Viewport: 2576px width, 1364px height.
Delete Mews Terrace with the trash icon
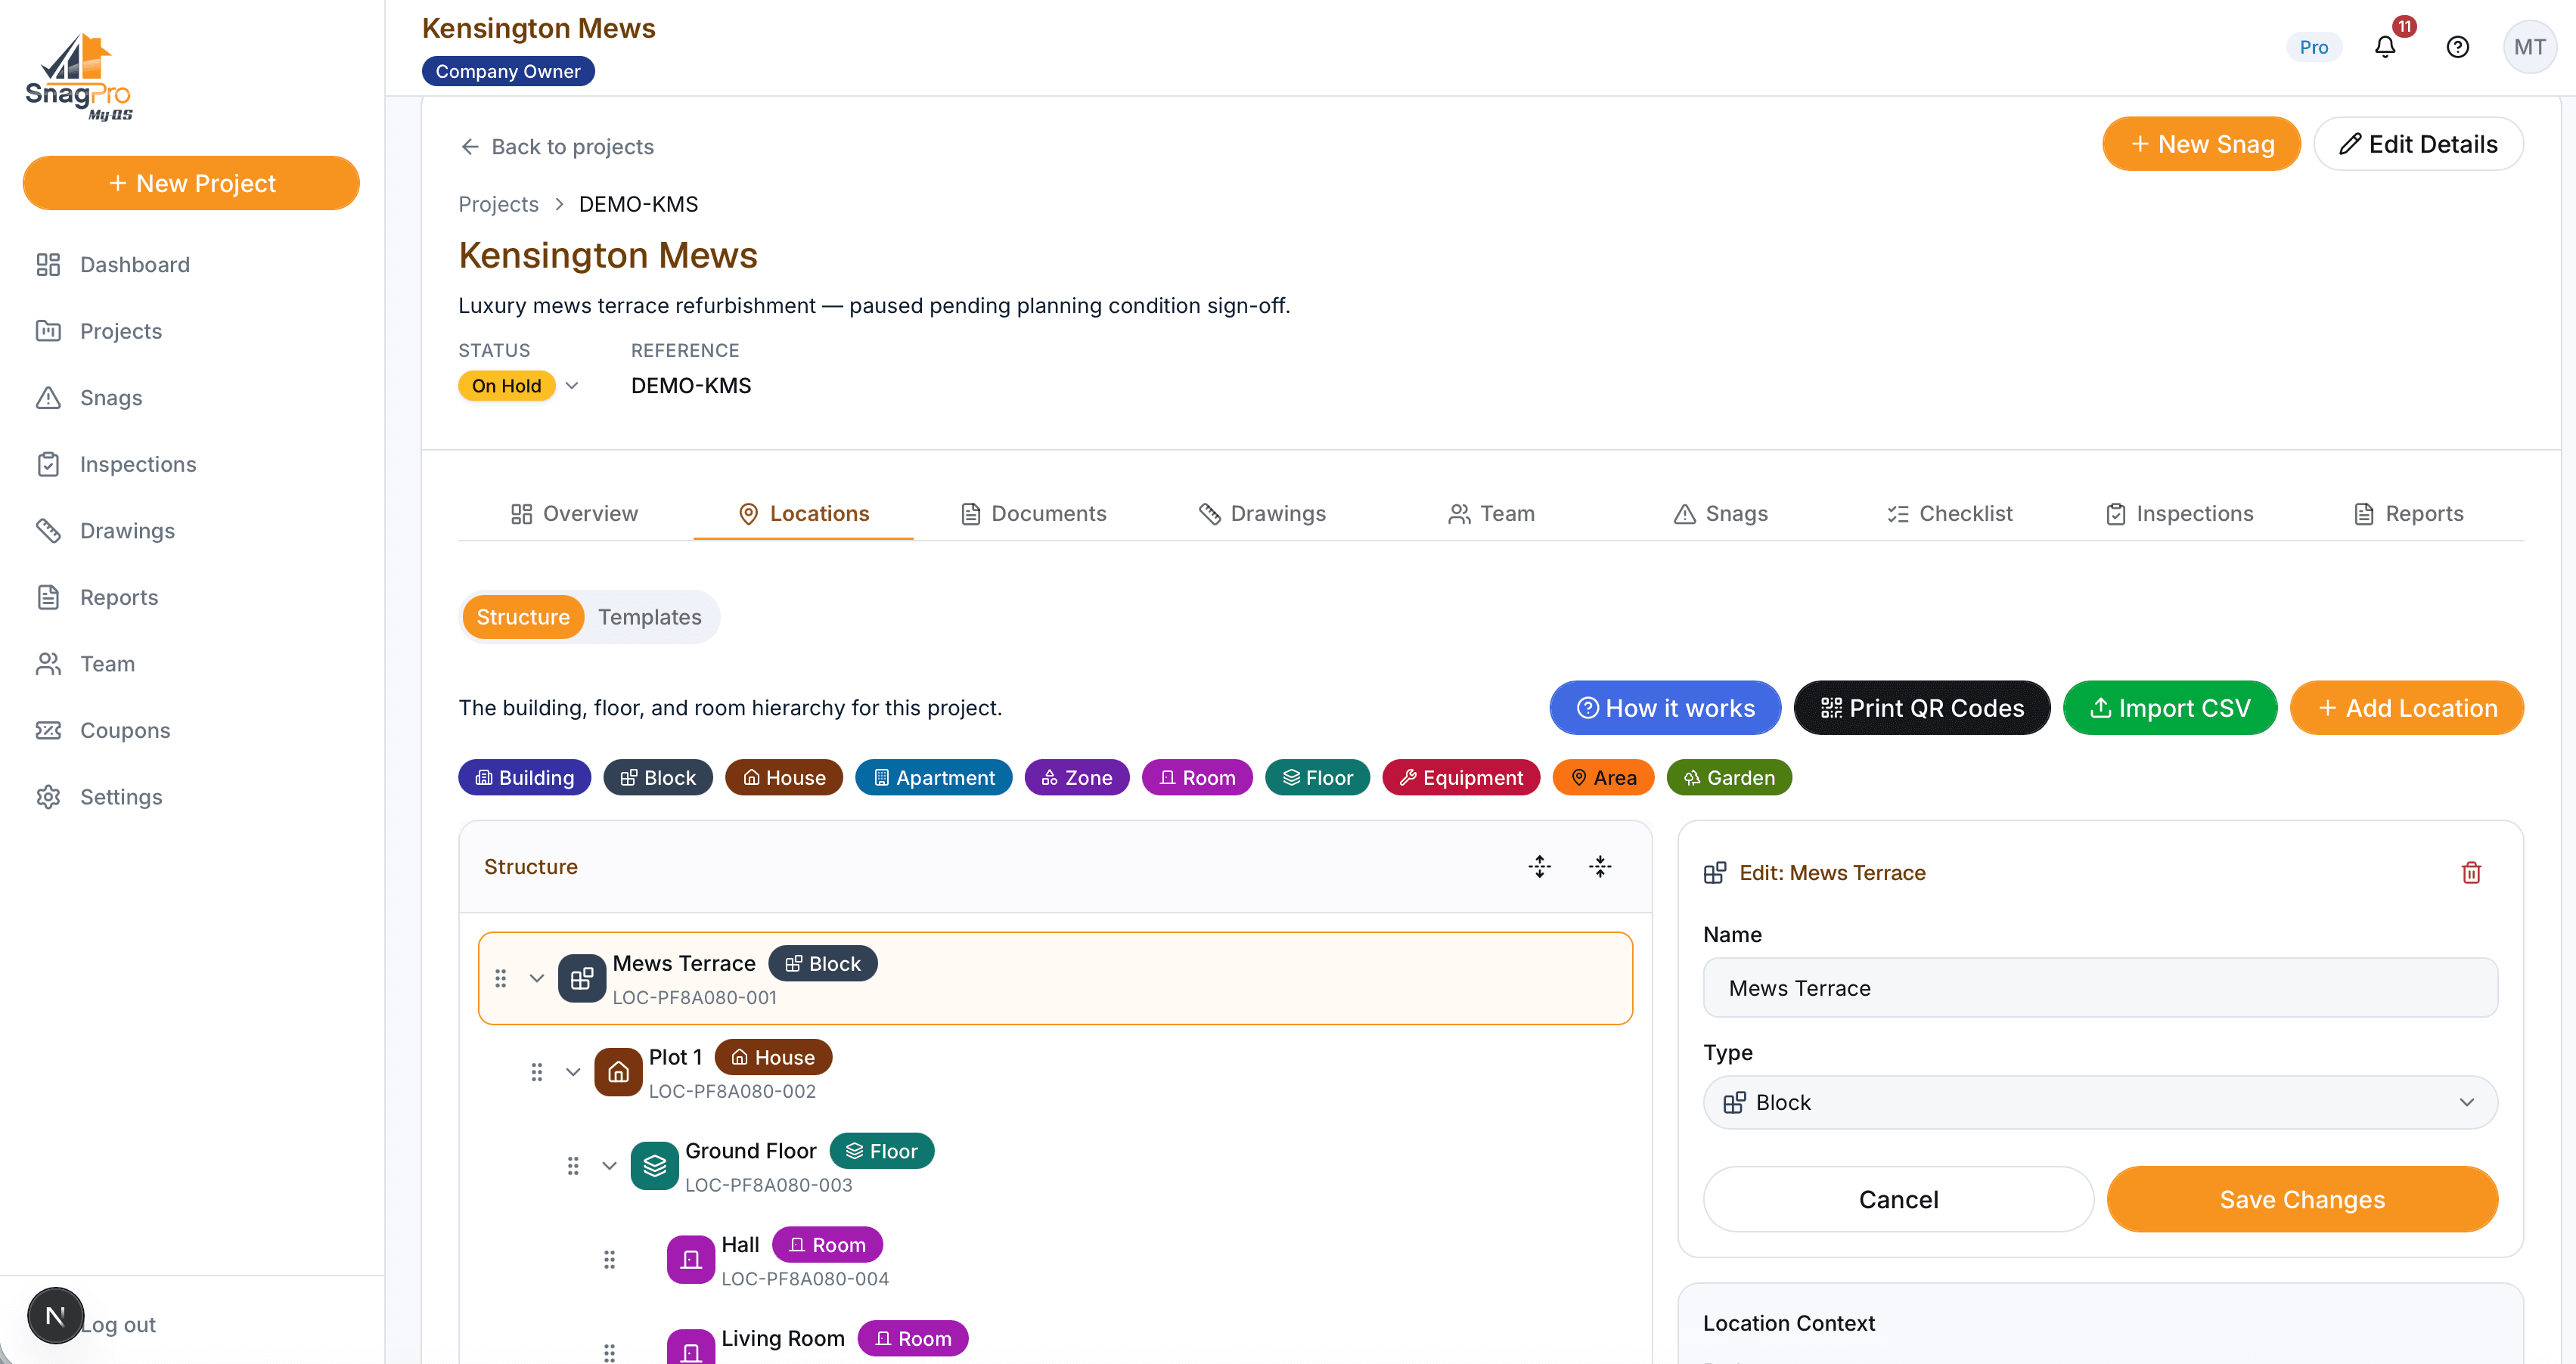pos(2470,872)
